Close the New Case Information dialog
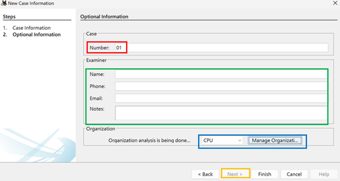Viewport: 340px width, 181px height. tap(335, 3)
